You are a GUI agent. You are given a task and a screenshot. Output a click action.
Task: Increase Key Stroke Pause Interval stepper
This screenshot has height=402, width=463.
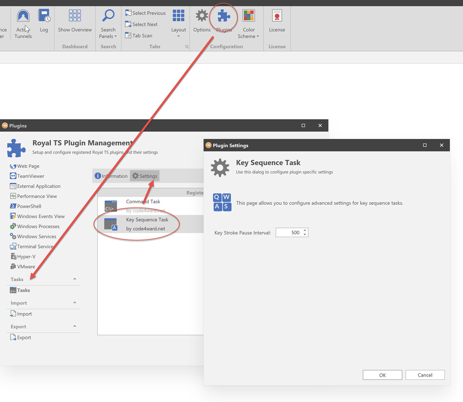tap(305, 230)
